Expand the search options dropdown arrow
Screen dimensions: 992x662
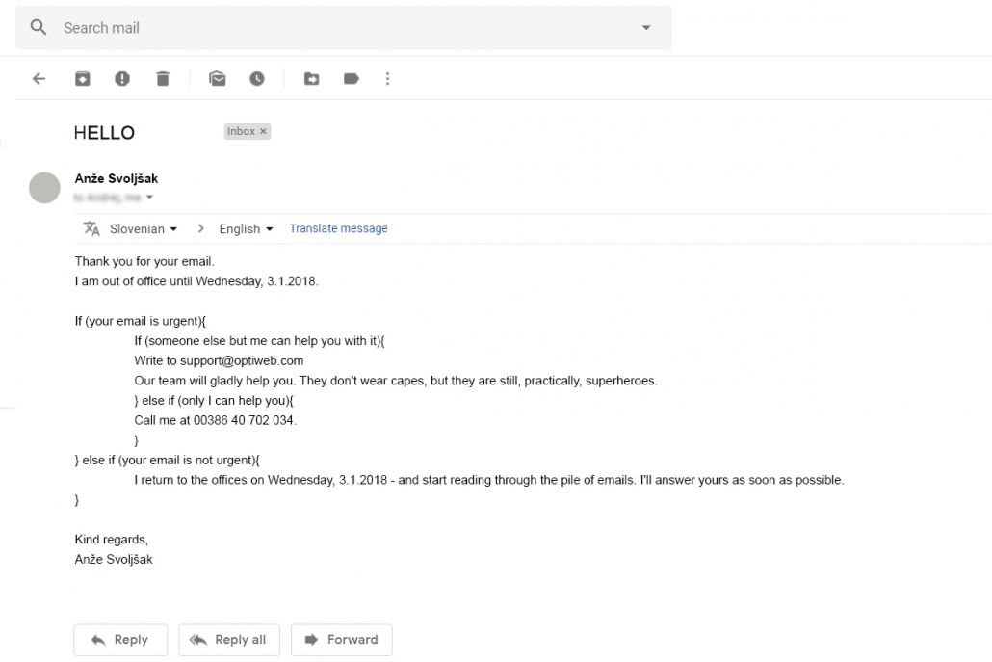tap(646, 28)
